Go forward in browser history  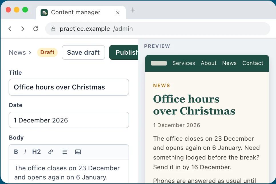(x=23, y=29)
